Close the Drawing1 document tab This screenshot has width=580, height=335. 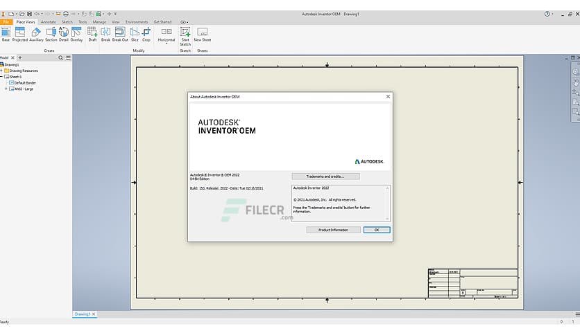click(94, 314)
